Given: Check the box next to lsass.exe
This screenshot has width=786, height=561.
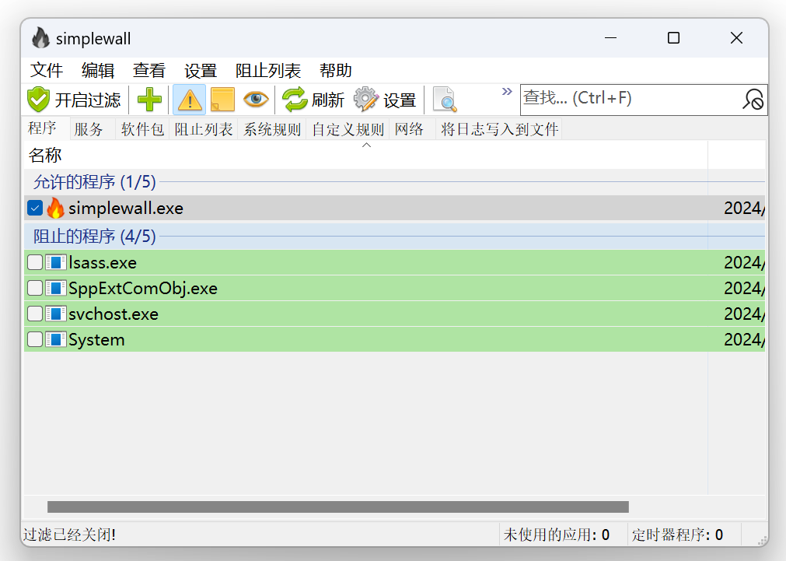Looking at the screenshot, I should pyautogui.click(x=34, y=262).
